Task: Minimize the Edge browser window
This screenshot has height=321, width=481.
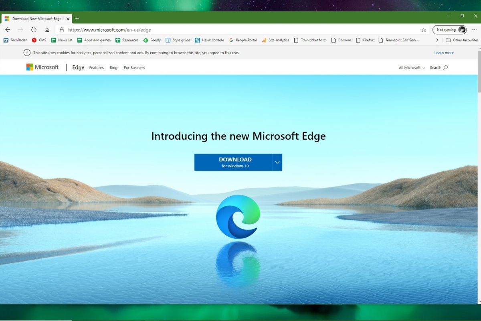Action: tap(449, 16)
